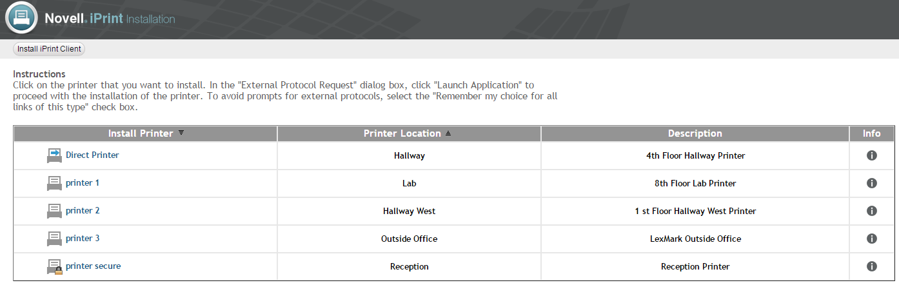Sort ascending by Printer Location arrow
The height and width of the screenshot is (285, 899).
tap(448, 133)
